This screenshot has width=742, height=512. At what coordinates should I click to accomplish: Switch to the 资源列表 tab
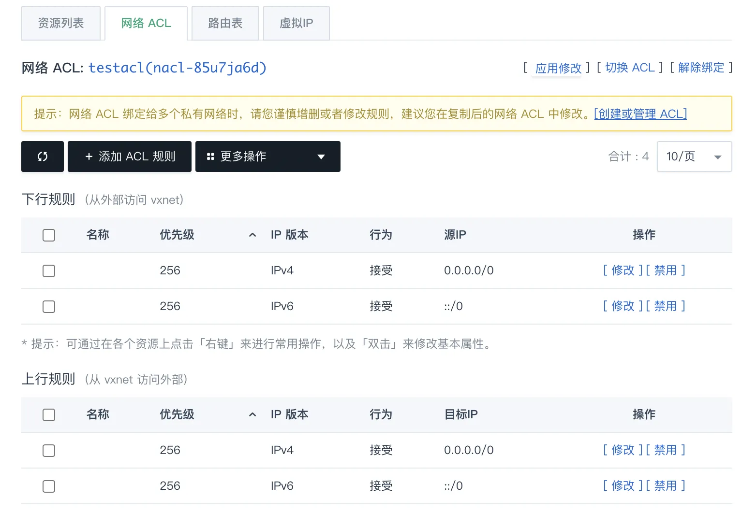point(61,23)
